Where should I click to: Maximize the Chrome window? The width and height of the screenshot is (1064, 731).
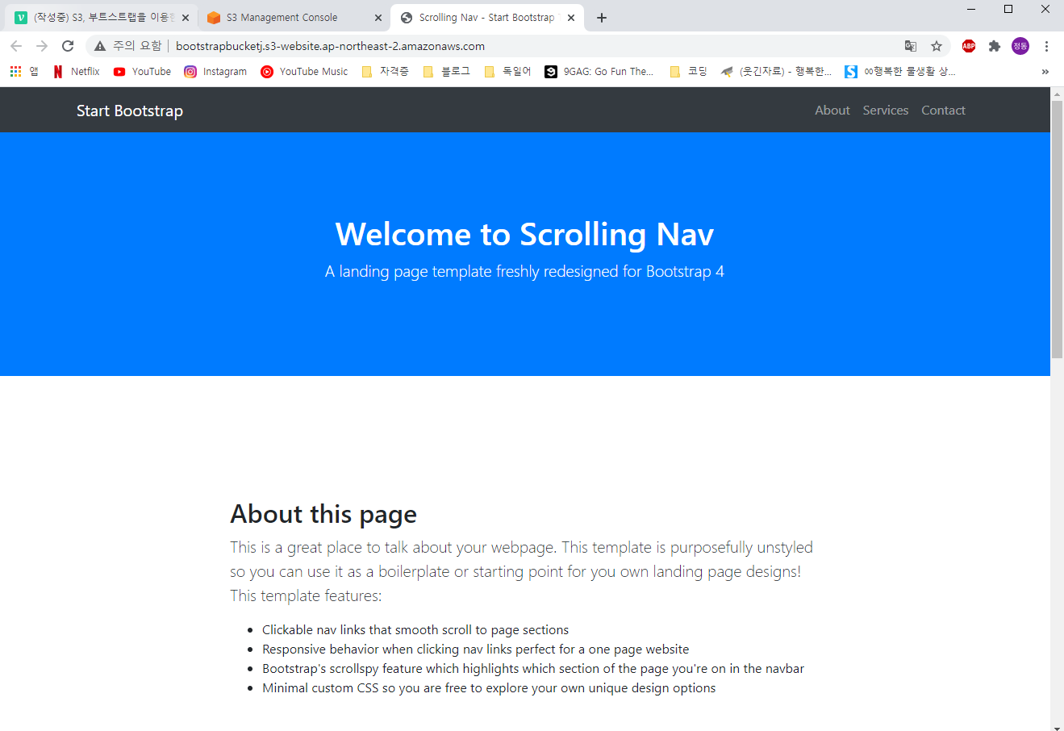click(x=1008, y=10)
